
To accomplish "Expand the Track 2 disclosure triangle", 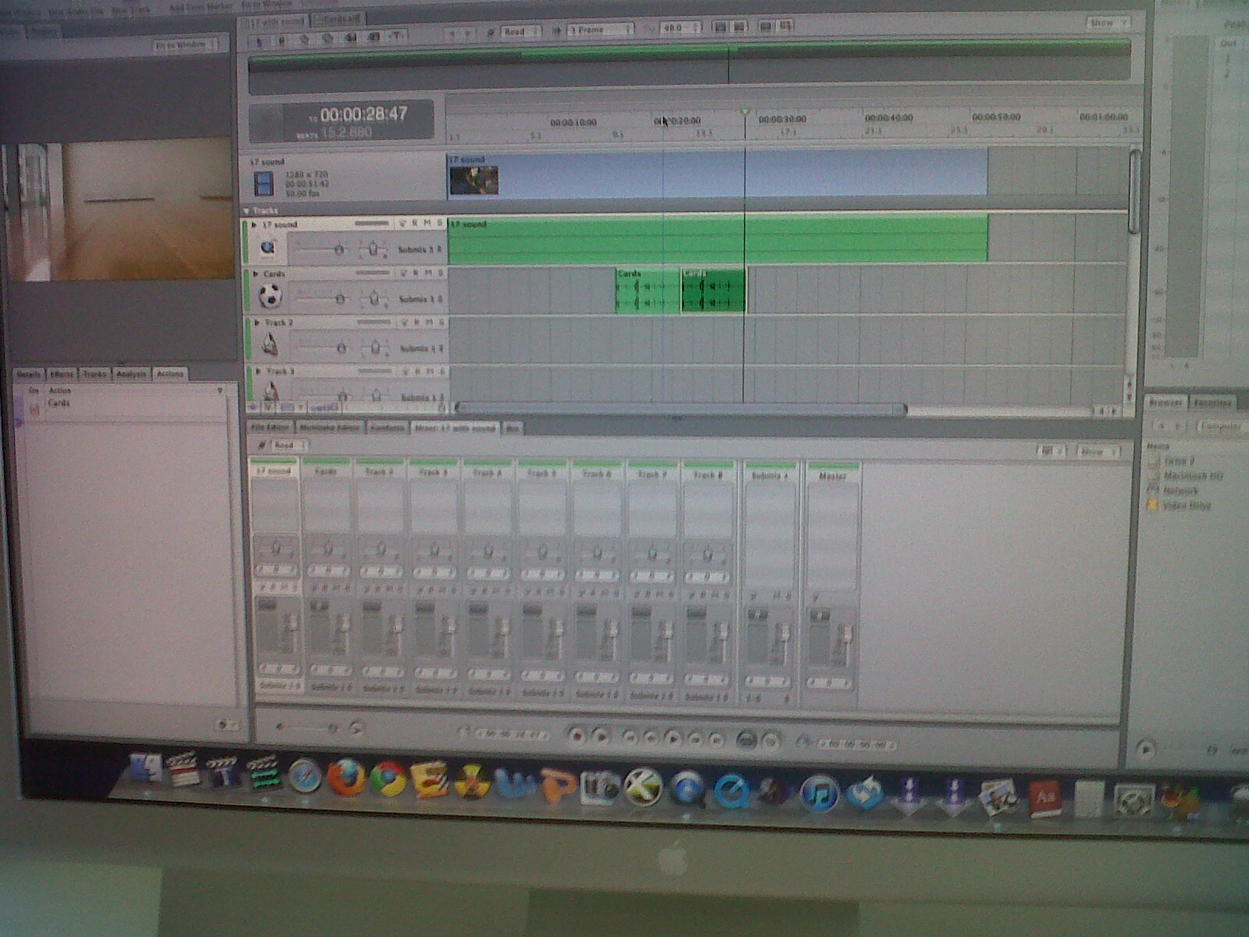I will point(257,322).
